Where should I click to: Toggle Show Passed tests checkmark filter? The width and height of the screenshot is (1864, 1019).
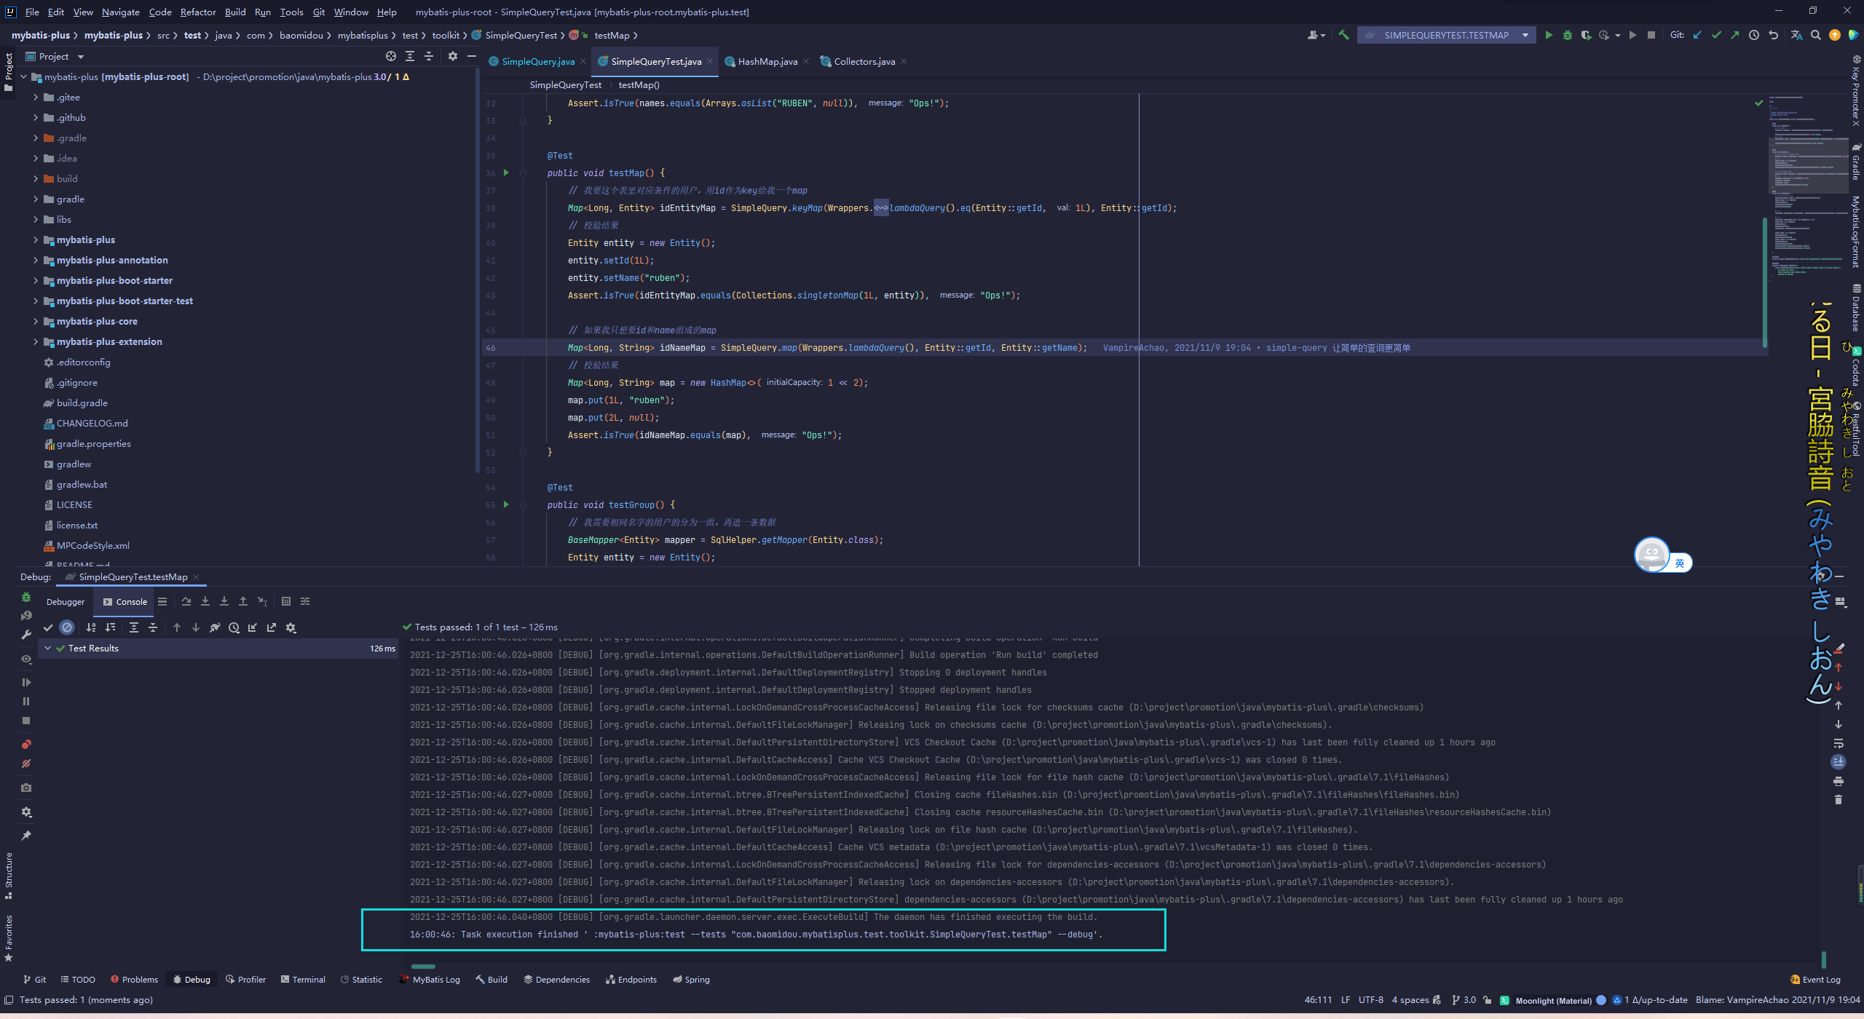pos(48,627)
